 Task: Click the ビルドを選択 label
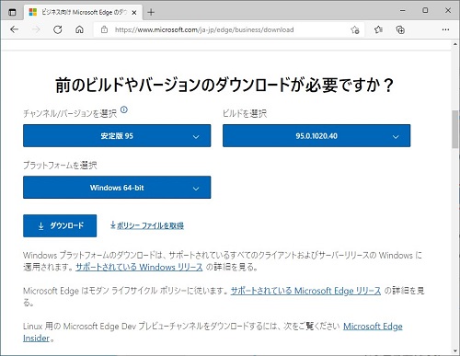coord(245,113)
